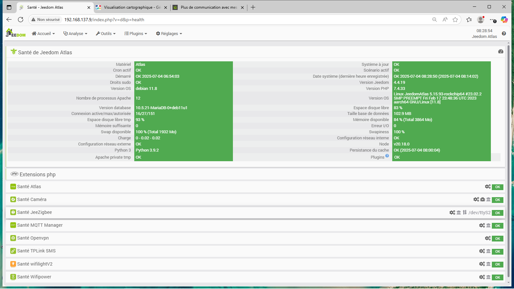Click the /dev/ttyS2 port label
This screenshot has height=289, width=514.
coord(480,213)
